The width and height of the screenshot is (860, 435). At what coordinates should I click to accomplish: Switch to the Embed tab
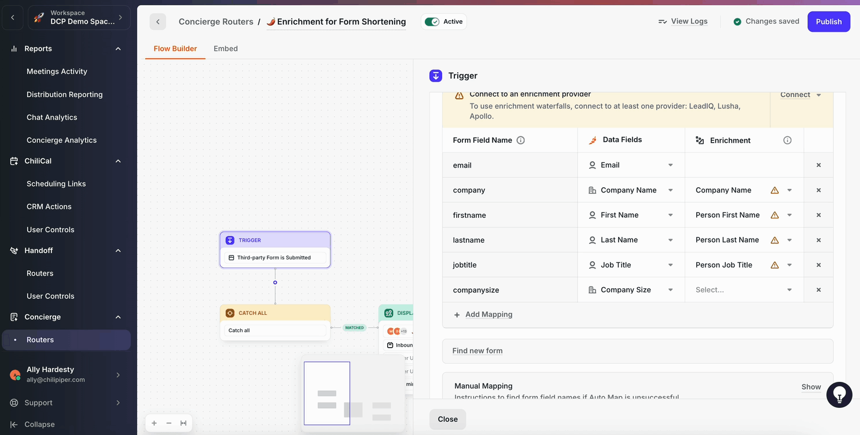tap(226, 49)
